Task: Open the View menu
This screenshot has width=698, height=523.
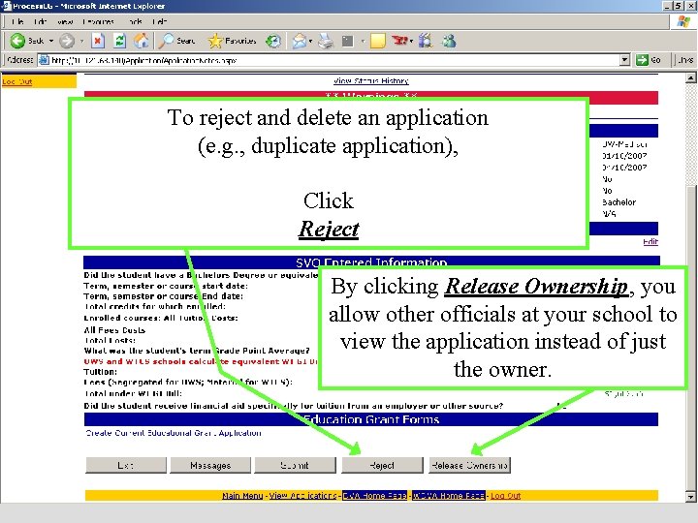Action: [x=65, y=21]
